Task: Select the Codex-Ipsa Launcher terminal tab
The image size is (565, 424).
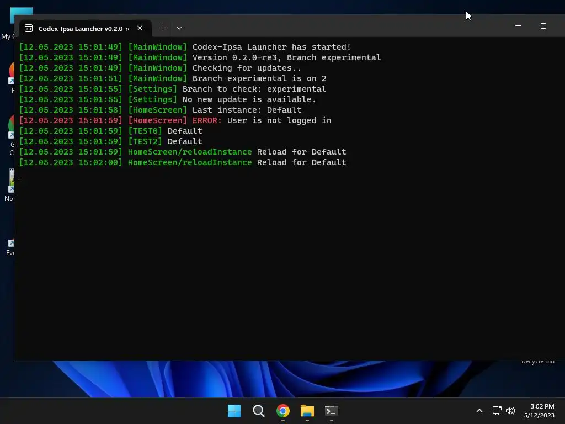Action: [85, 29]
